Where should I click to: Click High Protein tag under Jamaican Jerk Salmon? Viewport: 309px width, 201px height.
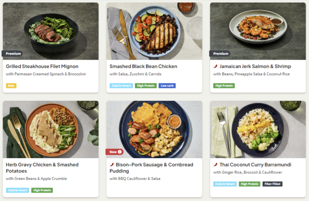[x=224, y=86]
